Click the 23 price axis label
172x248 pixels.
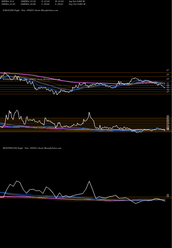pos(168,79)
